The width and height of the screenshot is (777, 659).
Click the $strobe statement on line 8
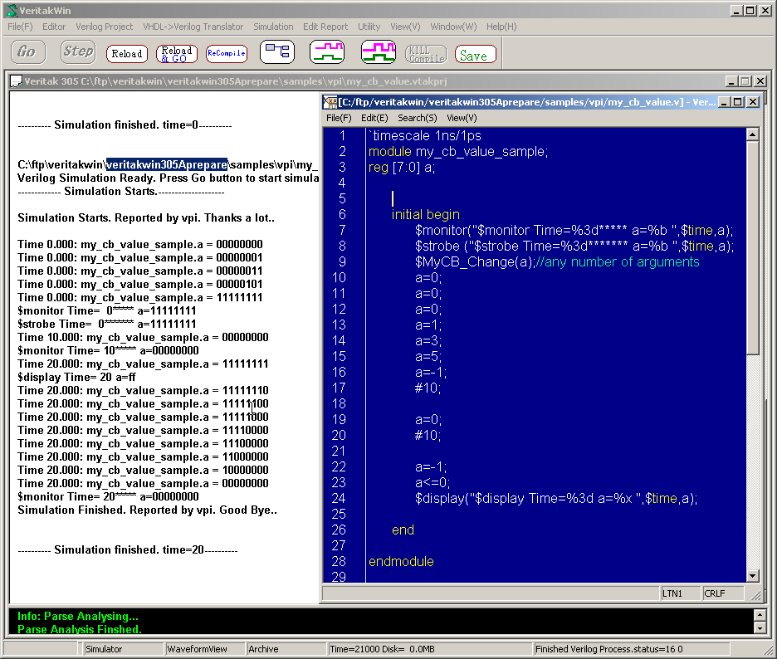(x=574, y=247)
